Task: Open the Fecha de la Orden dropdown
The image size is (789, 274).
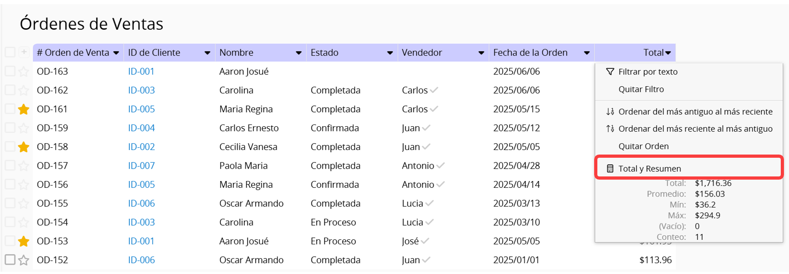Action: (x=586, y=53)
